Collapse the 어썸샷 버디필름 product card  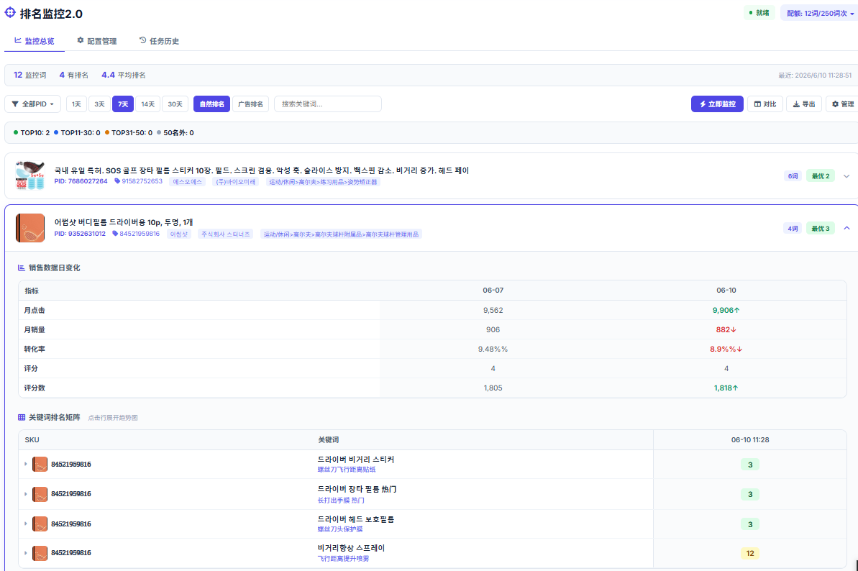pyautogui.click(x=846, y=228)
